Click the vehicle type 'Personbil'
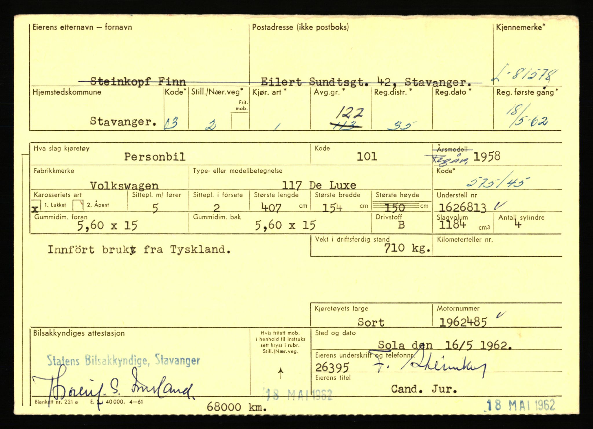 click(x=155, y=157)
